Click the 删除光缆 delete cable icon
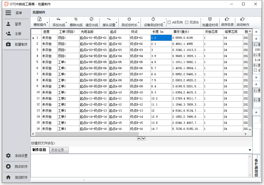 pyautogui.click(x=76, y=19)
